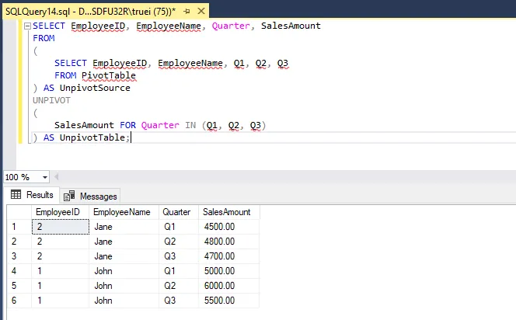Image resolution: width=516 pixels, height=320 pixels.
Task: Click the top-level SELECT keyword on the first line
Action: 49,26
